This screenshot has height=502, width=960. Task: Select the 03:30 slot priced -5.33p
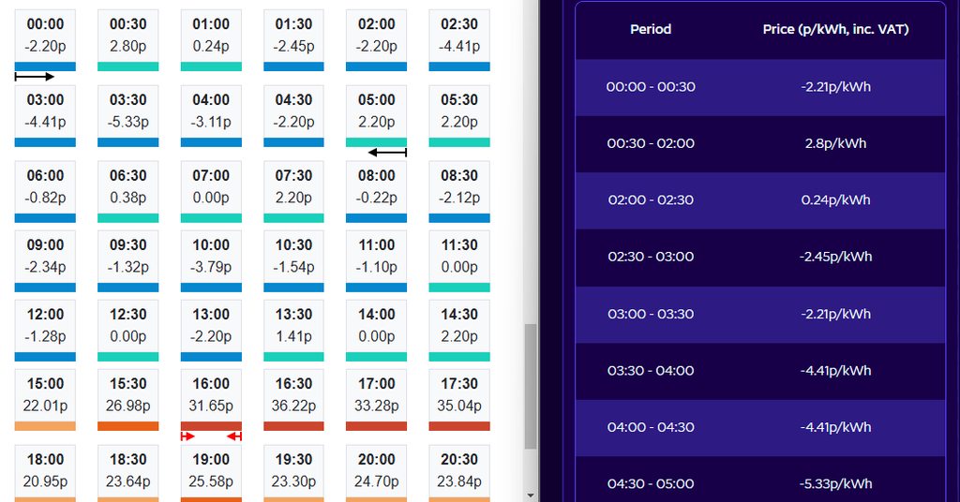click(127, 111)
